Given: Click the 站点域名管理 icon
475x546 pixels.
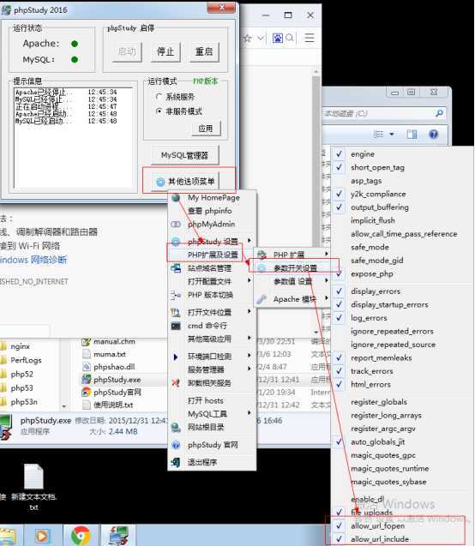Looking at the screenshot, I should 176,268.
